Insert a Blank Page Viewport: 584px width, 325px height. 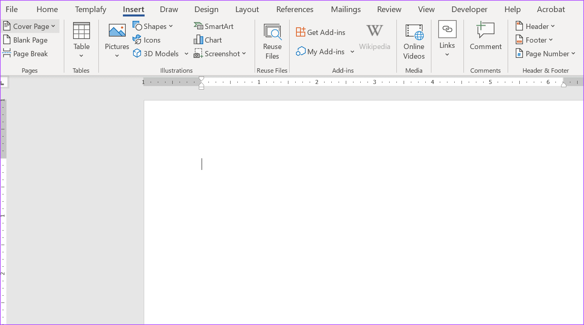(x=25, y=40)
